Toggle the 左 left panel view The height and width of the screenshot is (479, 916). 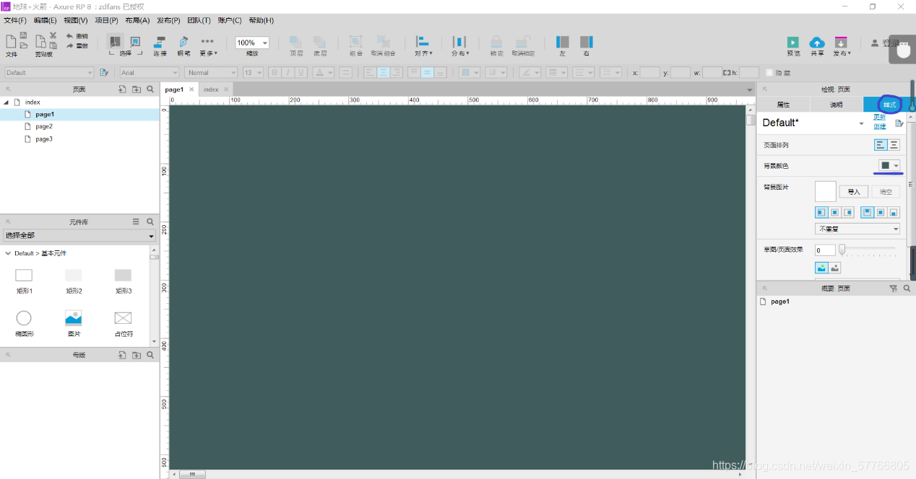coord(563,45)
